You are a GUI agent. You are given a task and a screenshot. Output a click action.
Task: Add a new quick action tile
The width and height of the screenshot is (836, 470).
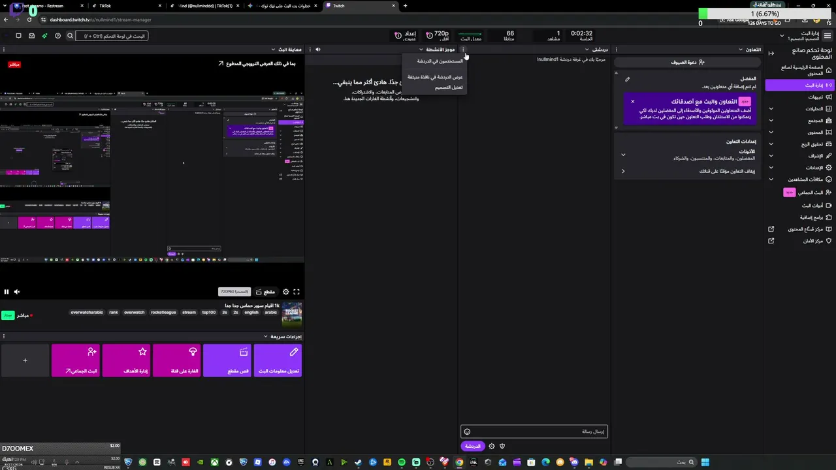pos(25,360)
